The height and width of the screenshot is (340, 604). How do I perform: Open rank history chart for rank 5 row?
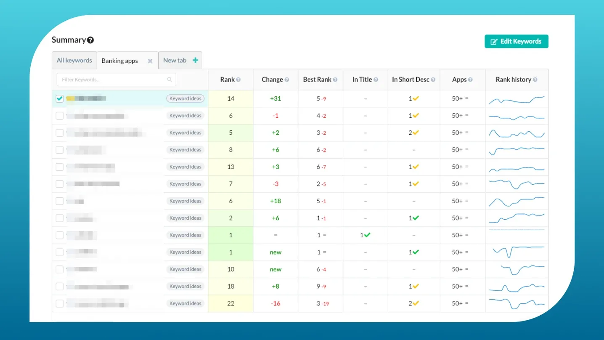click(517, 134)
